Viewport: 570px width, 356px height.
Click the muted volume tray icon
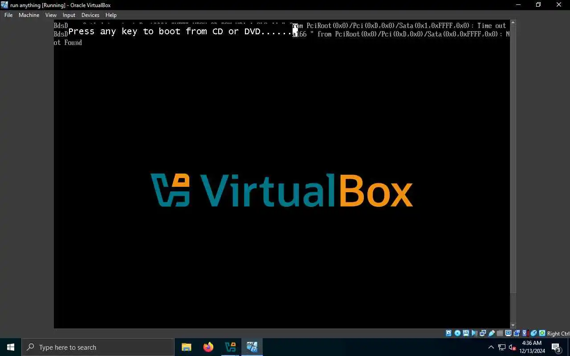(513, 347)
